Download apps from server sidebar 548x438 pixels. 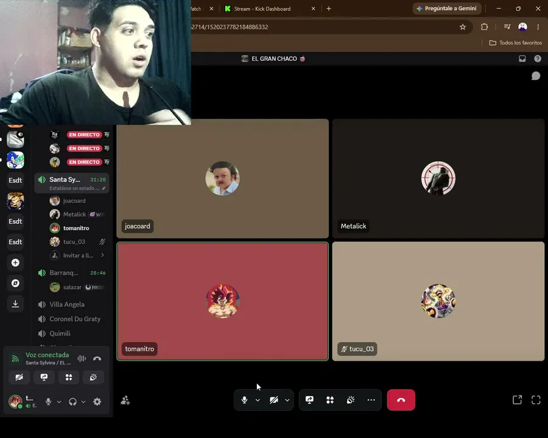tap(15, 304)
